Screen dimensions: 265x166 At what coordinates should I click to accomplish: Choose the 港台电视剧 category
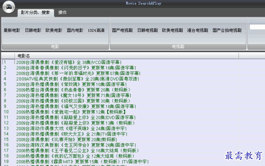click(197, 31)
